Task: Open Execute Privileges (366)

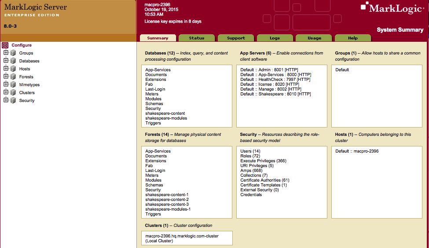Action: tap(264, 161)
